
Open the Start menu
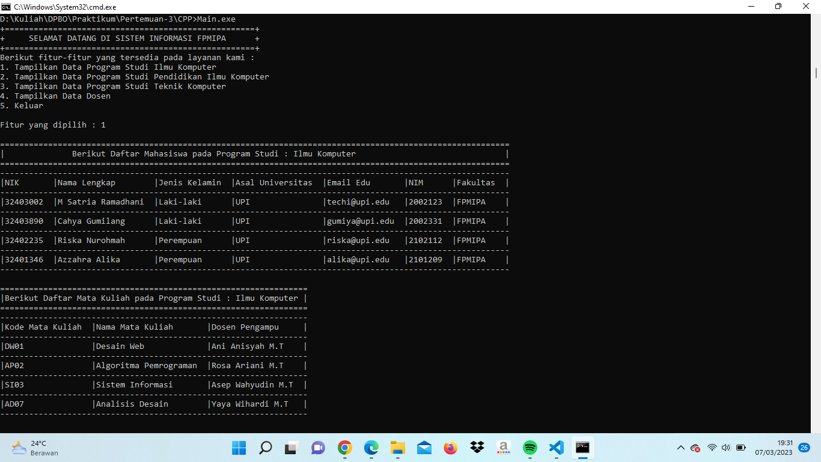point(239,448)
